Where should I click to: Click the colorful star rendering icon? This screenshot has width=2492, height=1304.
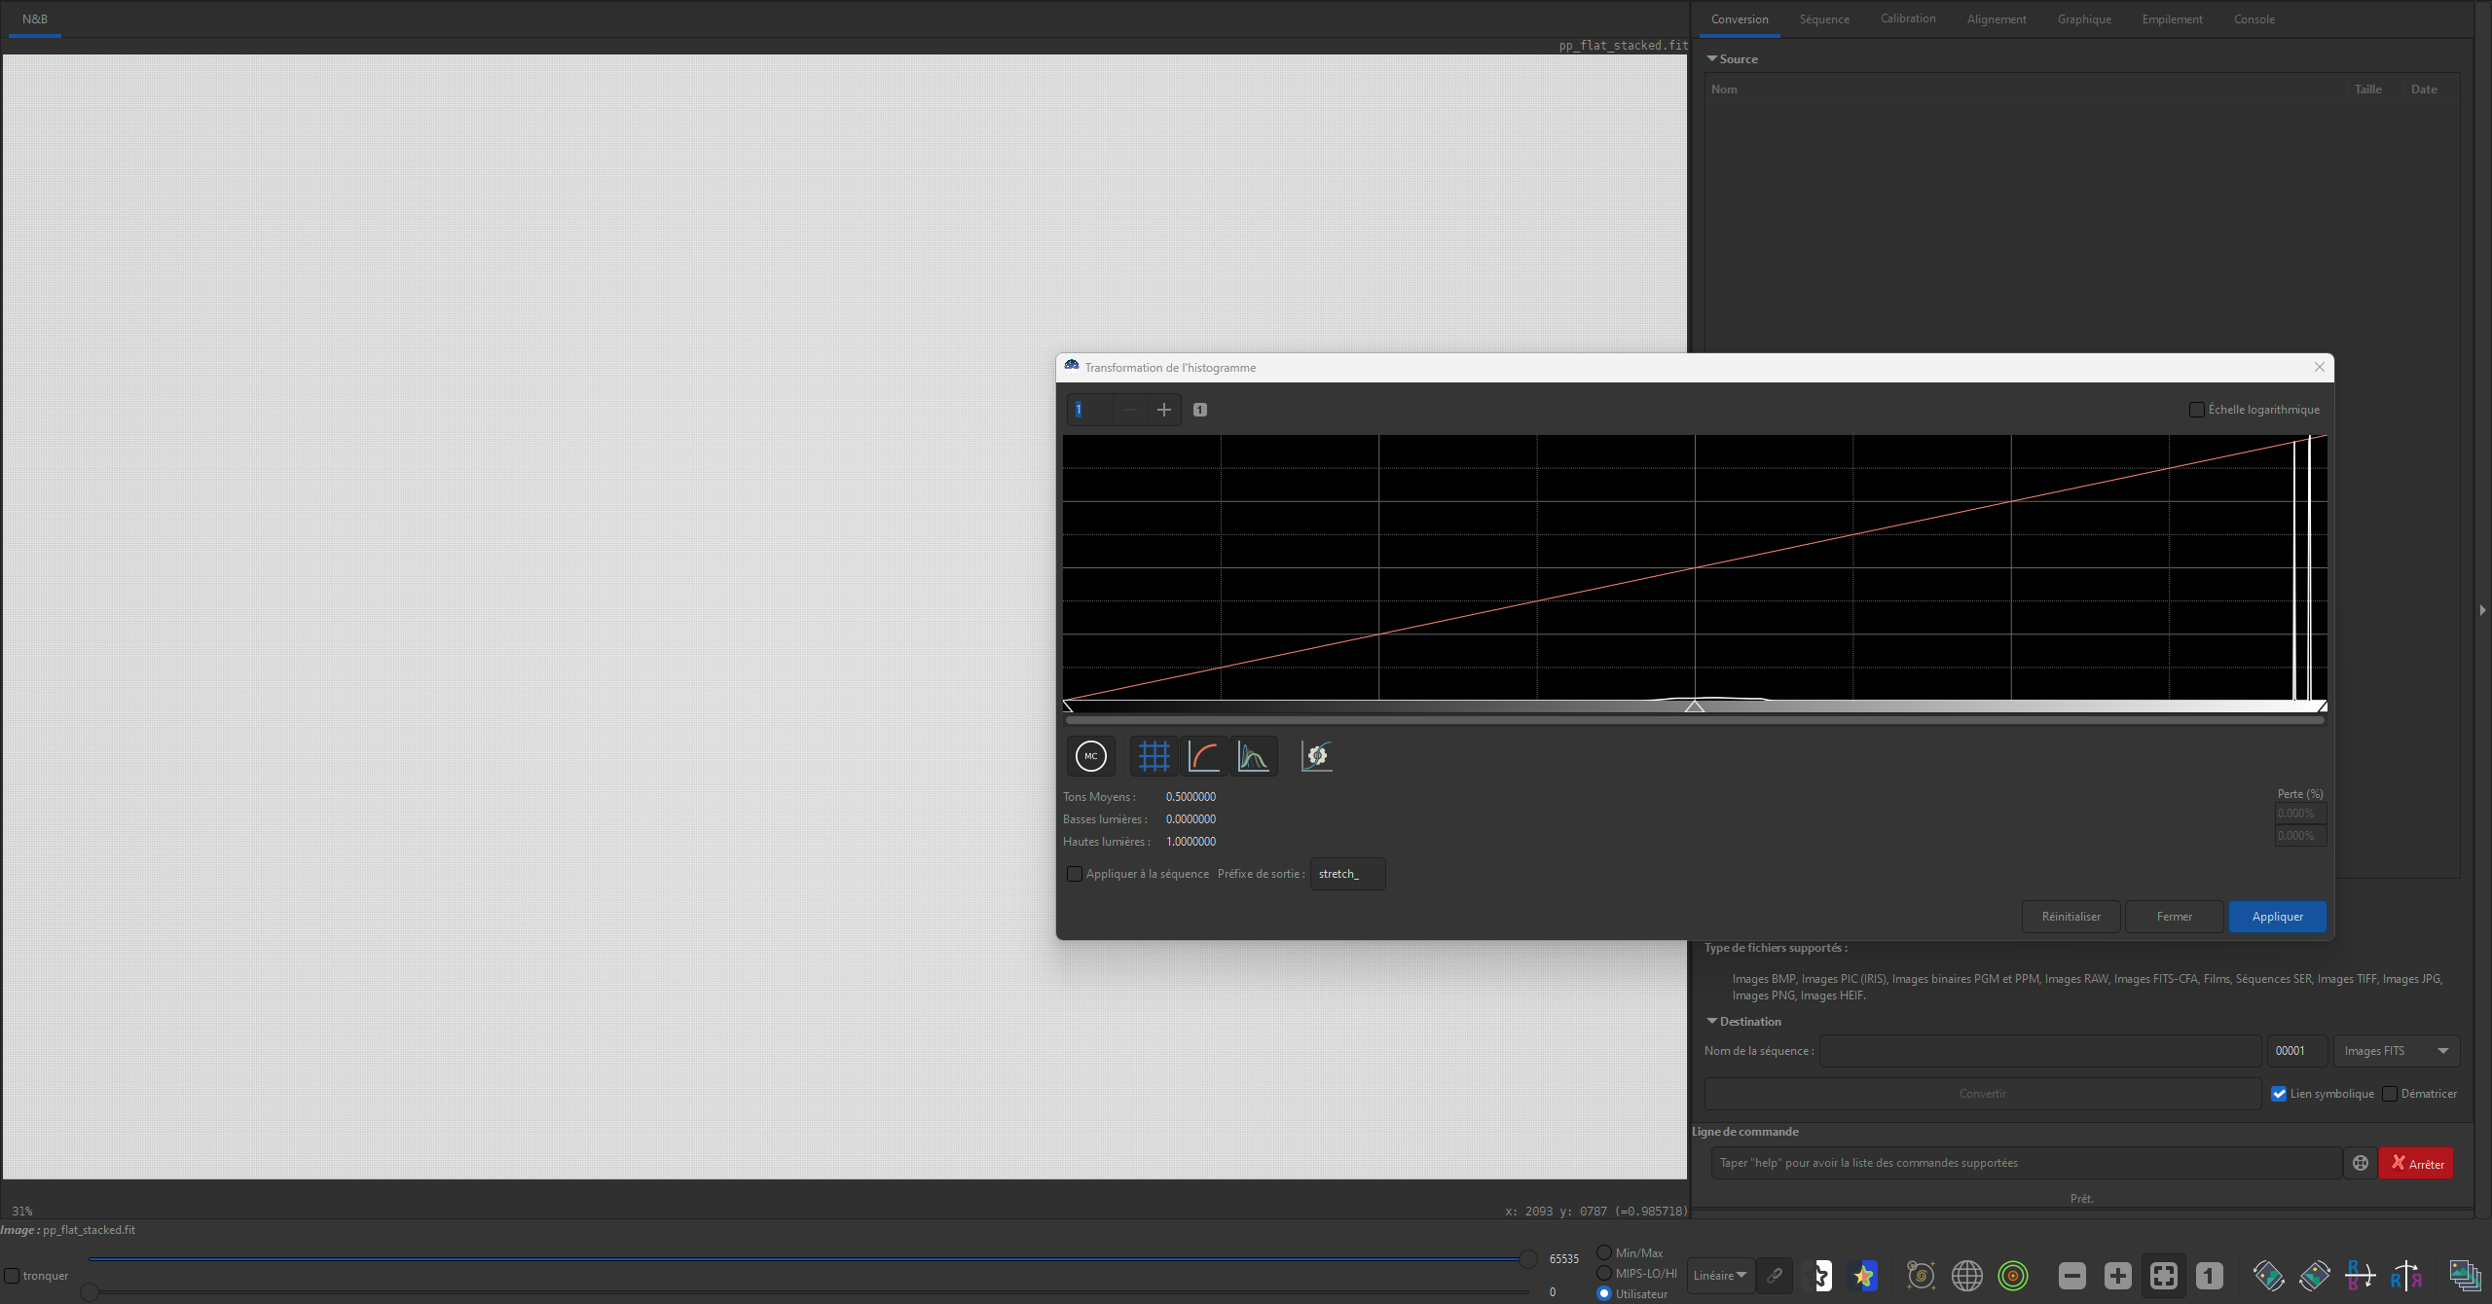pos(1863,1275)
